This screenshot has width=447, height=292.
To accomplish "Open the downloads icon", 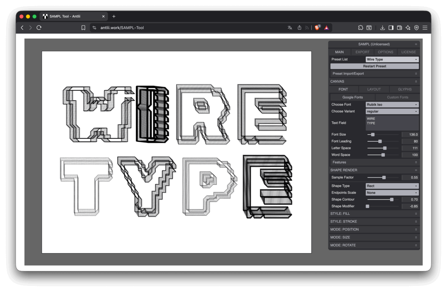I will coord(382,28).
